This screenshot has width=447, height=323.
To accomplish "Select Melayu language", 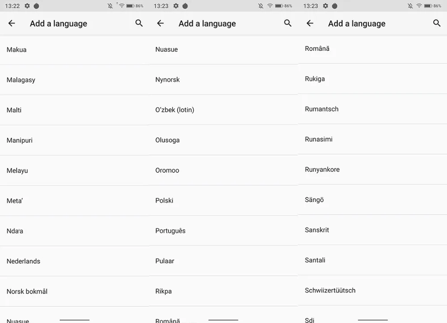I will coord(74,170).
